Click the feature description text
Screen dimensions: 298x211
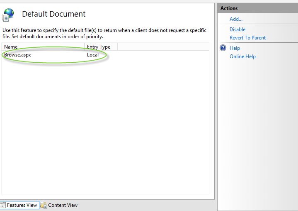[104, 33]
